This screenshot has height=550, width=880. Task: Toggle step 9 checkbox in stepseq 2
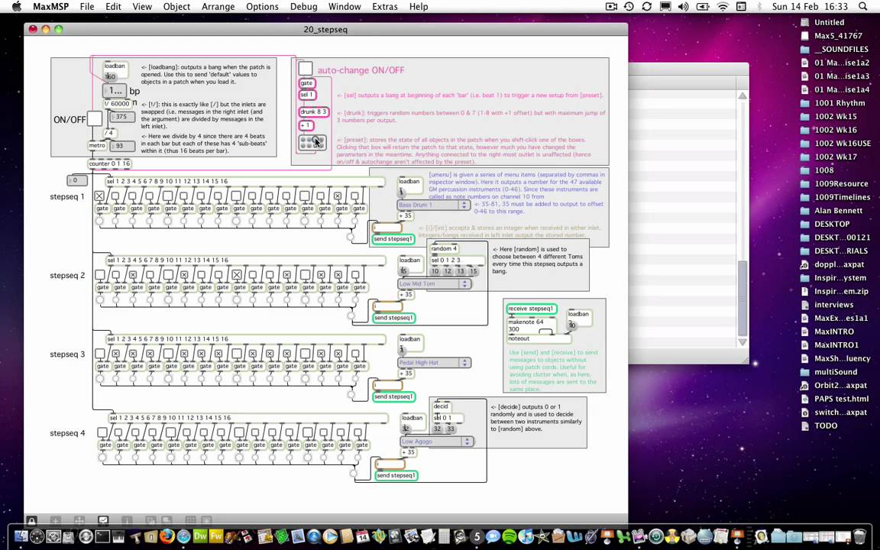[x=237, y=275]
